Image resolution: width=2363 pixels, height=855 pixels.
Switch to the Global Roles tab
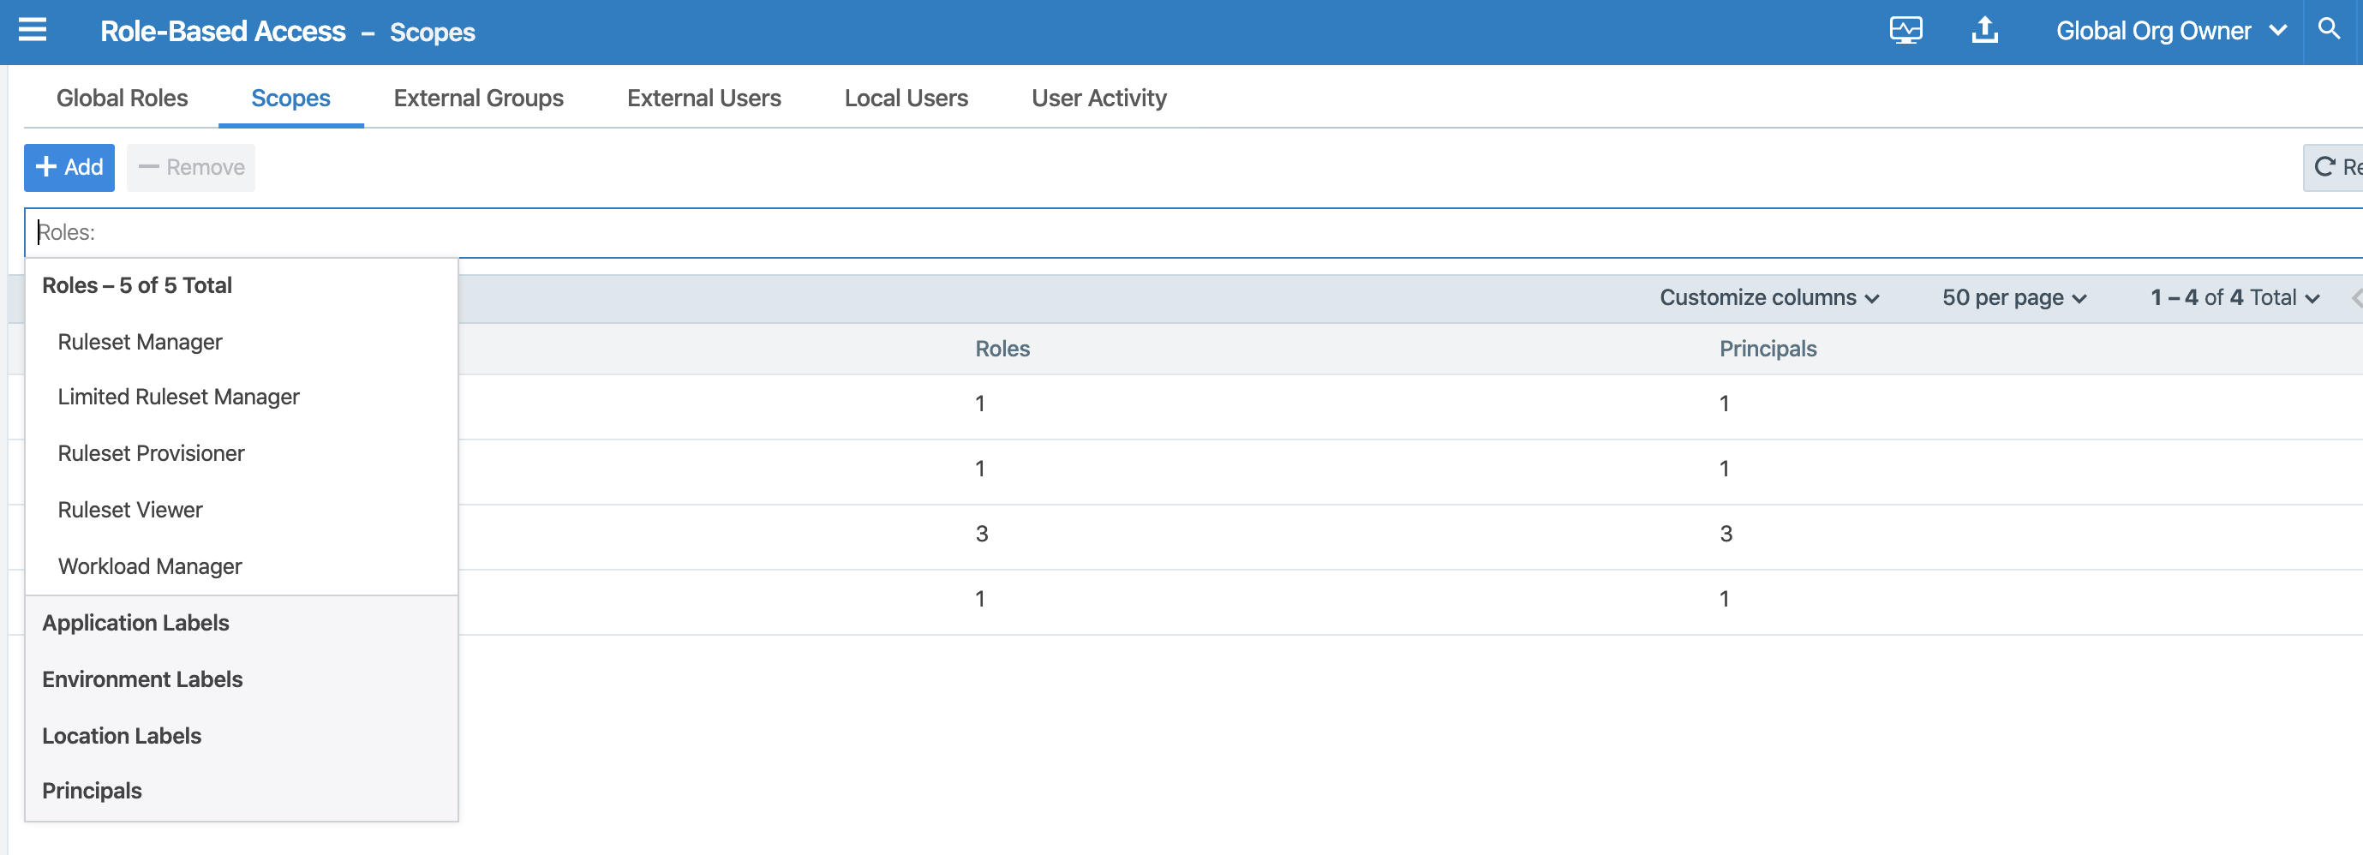tap(122, 99)
